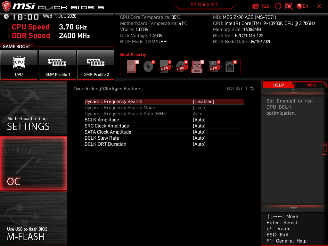This screenshot has height=246, width=328.
Task: Select the USB flash drive boot icon
Action: 197,66
